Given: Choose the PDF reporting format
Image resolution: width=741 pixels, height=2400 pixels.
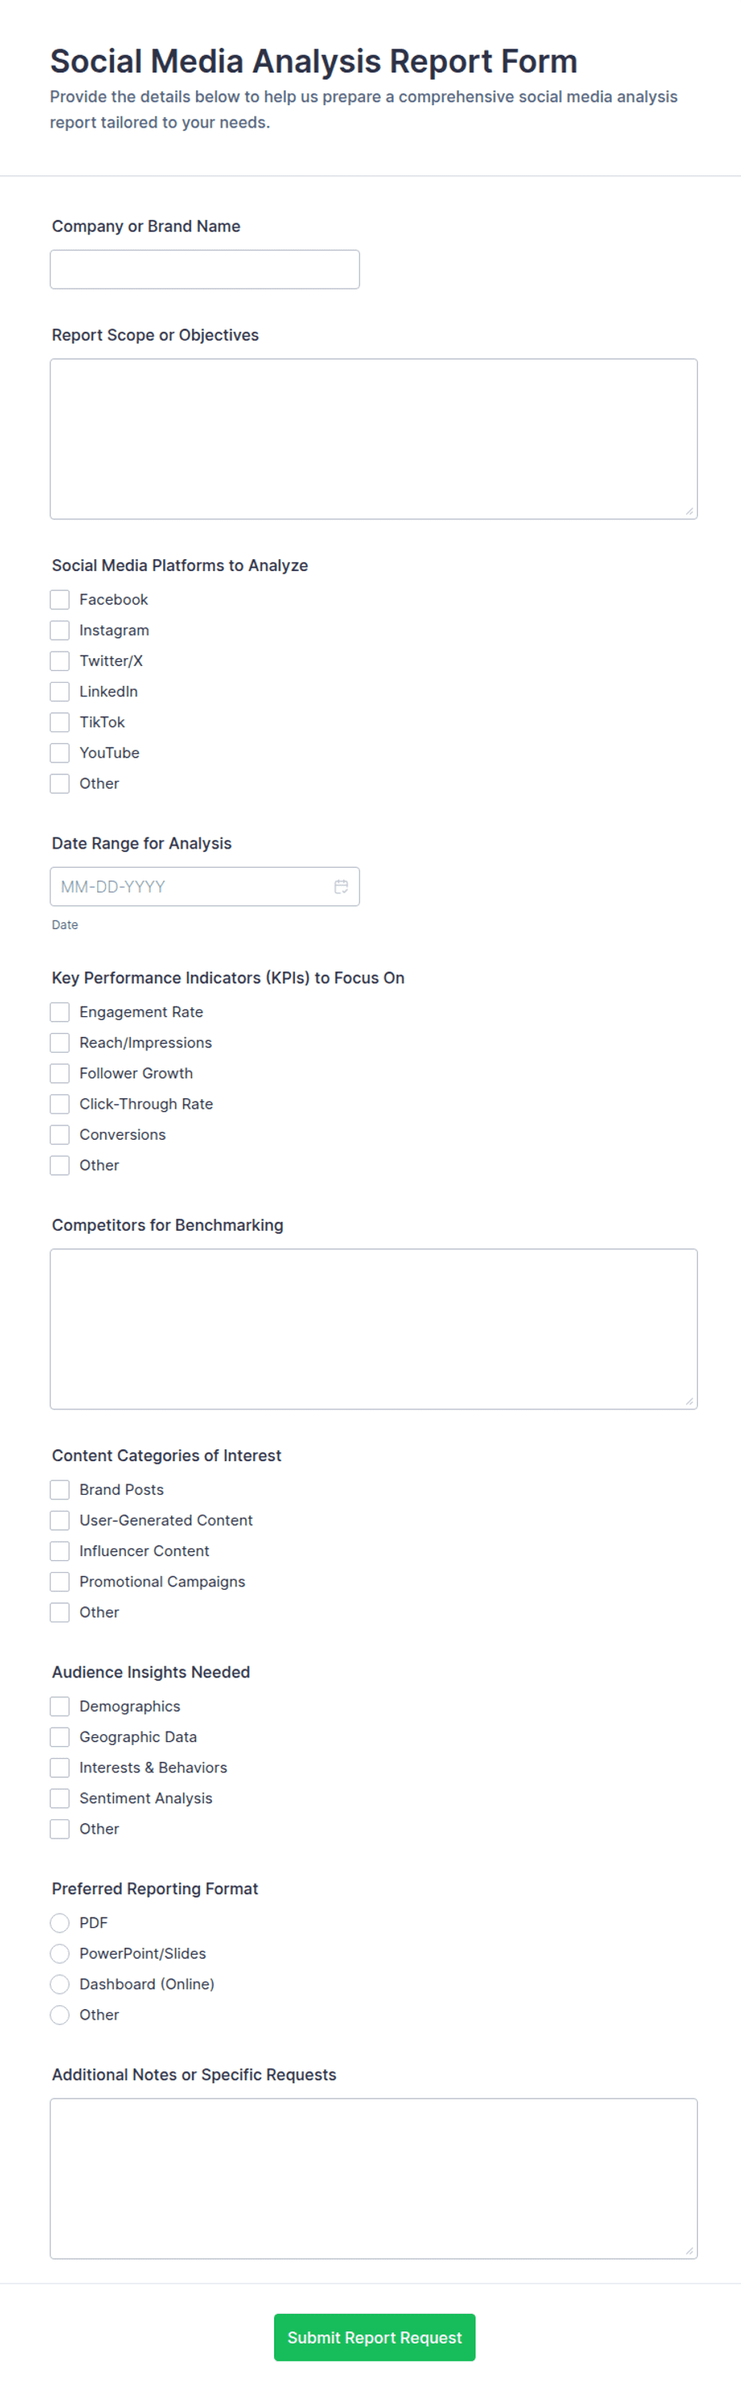Looking at the screenshot, I should (60, 1922).
